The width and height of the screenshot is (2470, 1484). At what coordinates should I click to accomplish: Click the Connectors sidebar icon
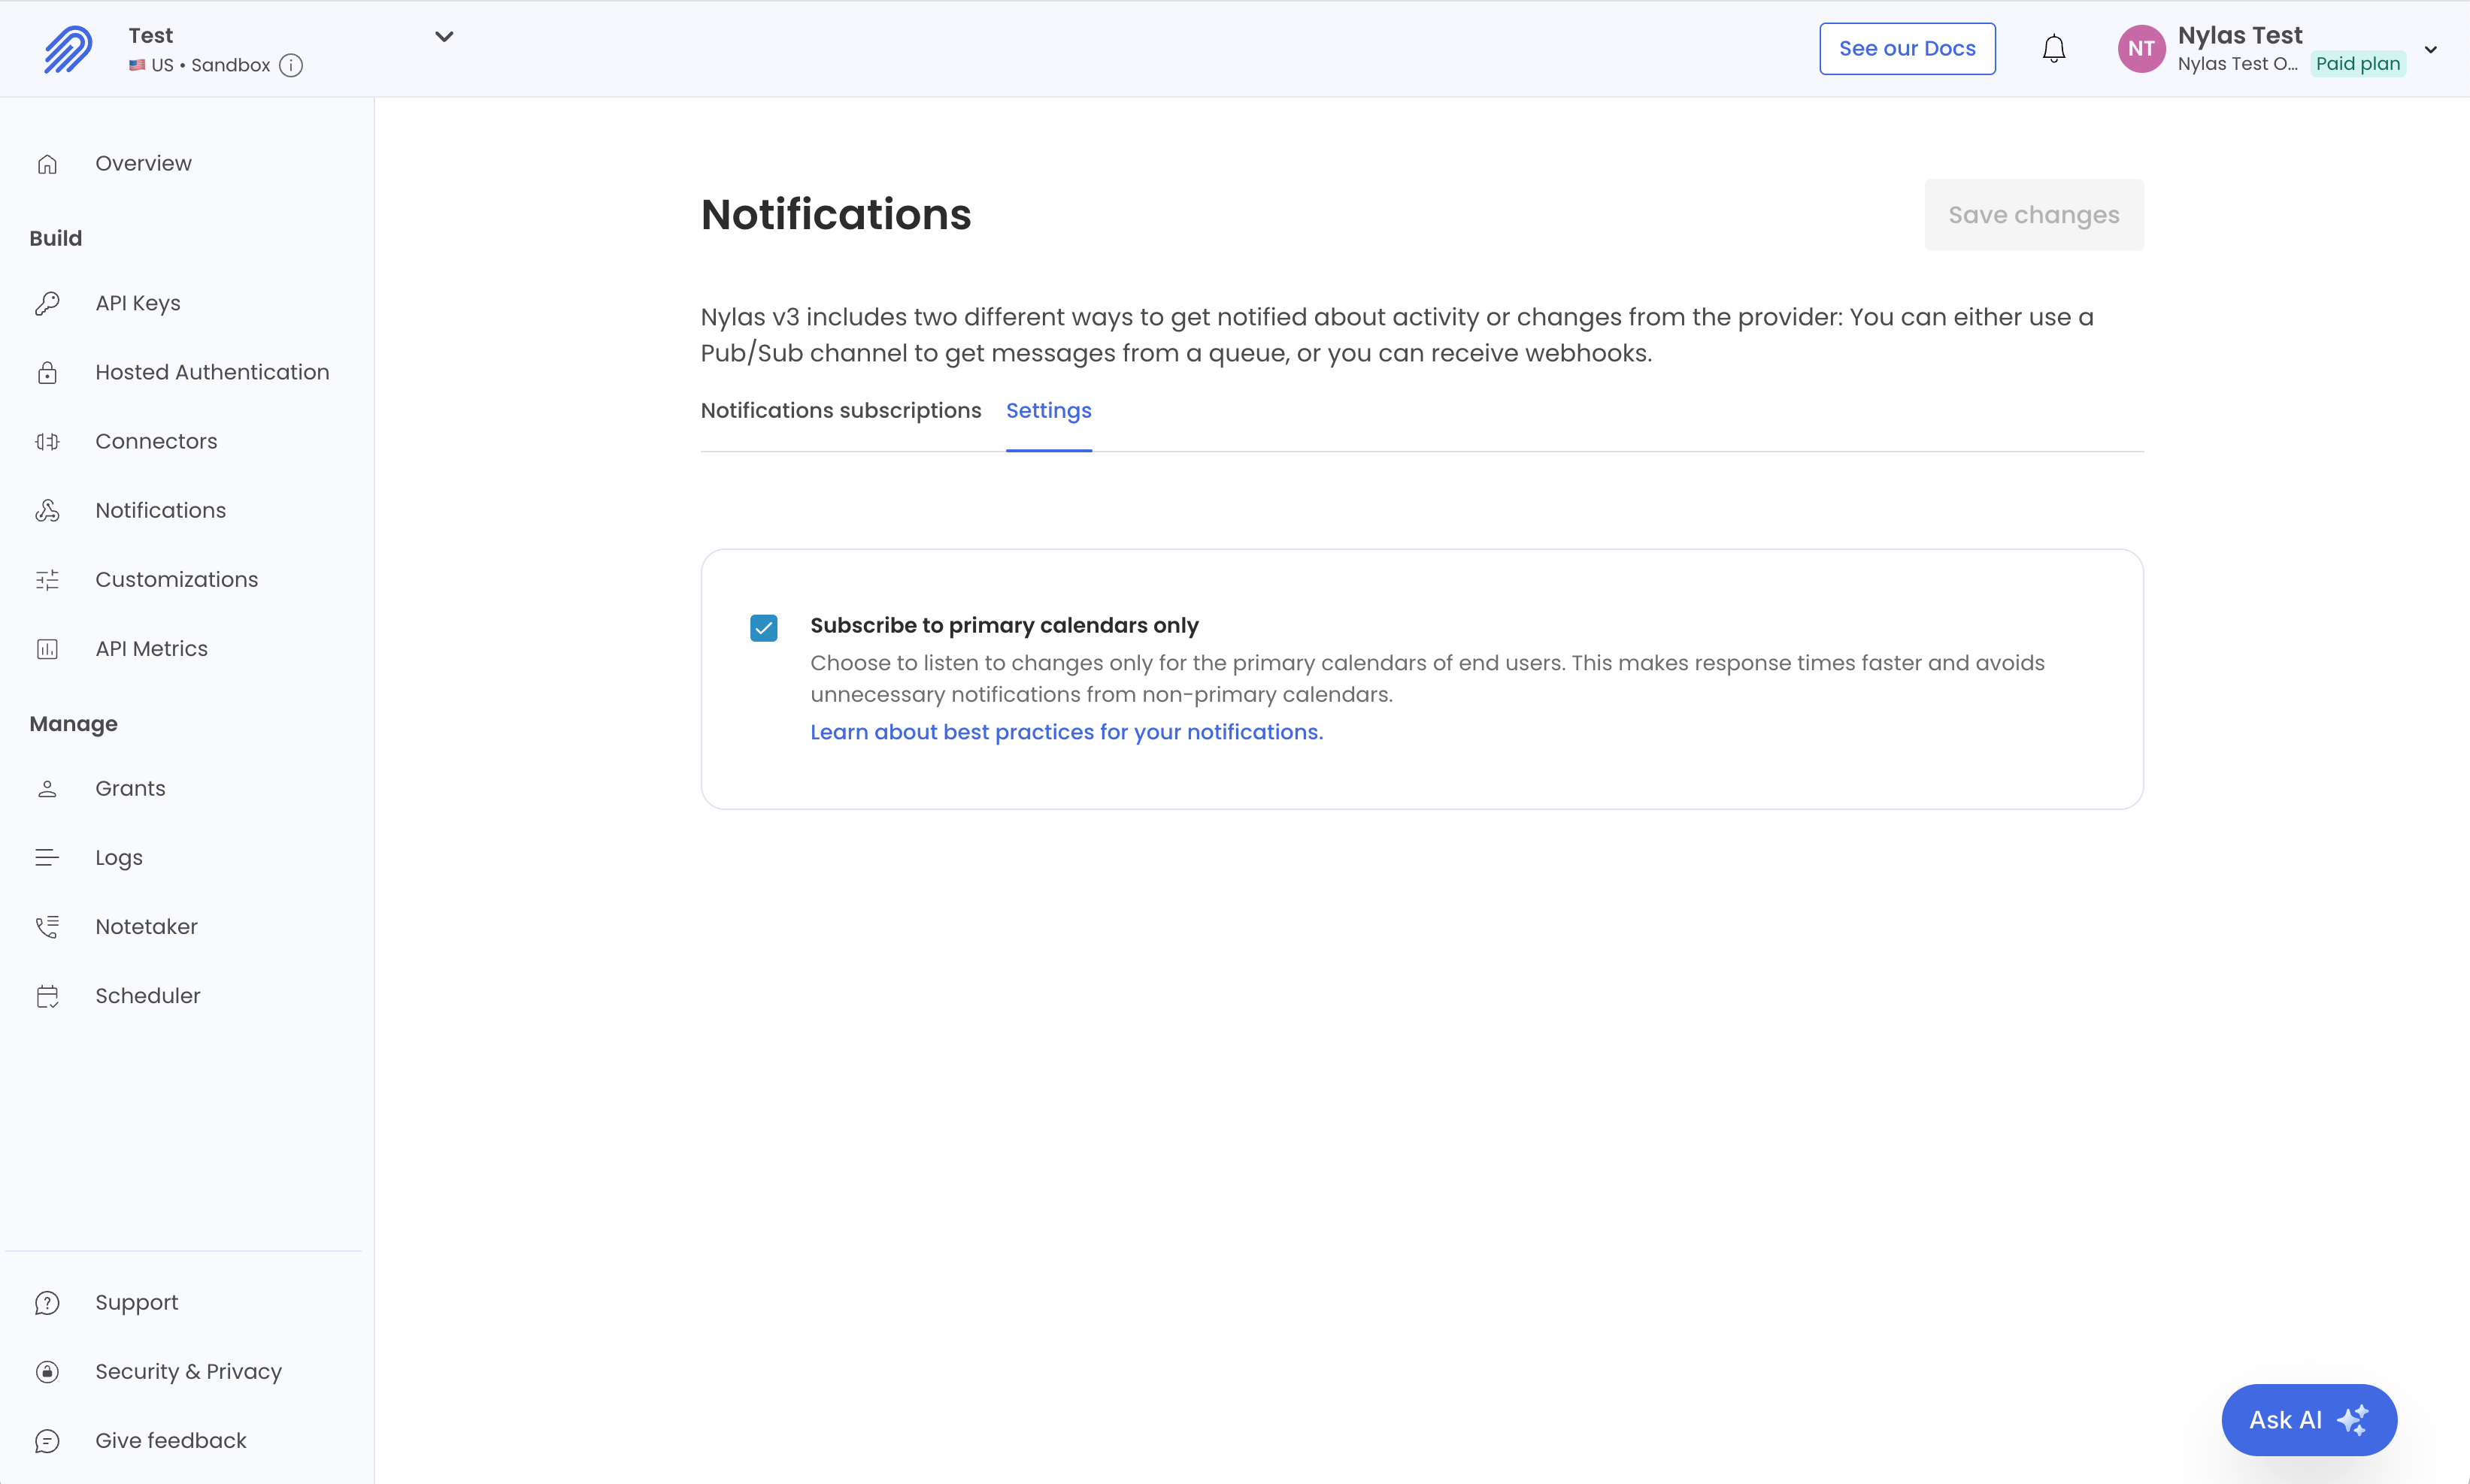coord(48,441)
